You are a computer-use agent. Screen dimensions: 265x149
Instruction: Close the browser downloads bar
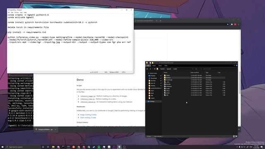239,130
